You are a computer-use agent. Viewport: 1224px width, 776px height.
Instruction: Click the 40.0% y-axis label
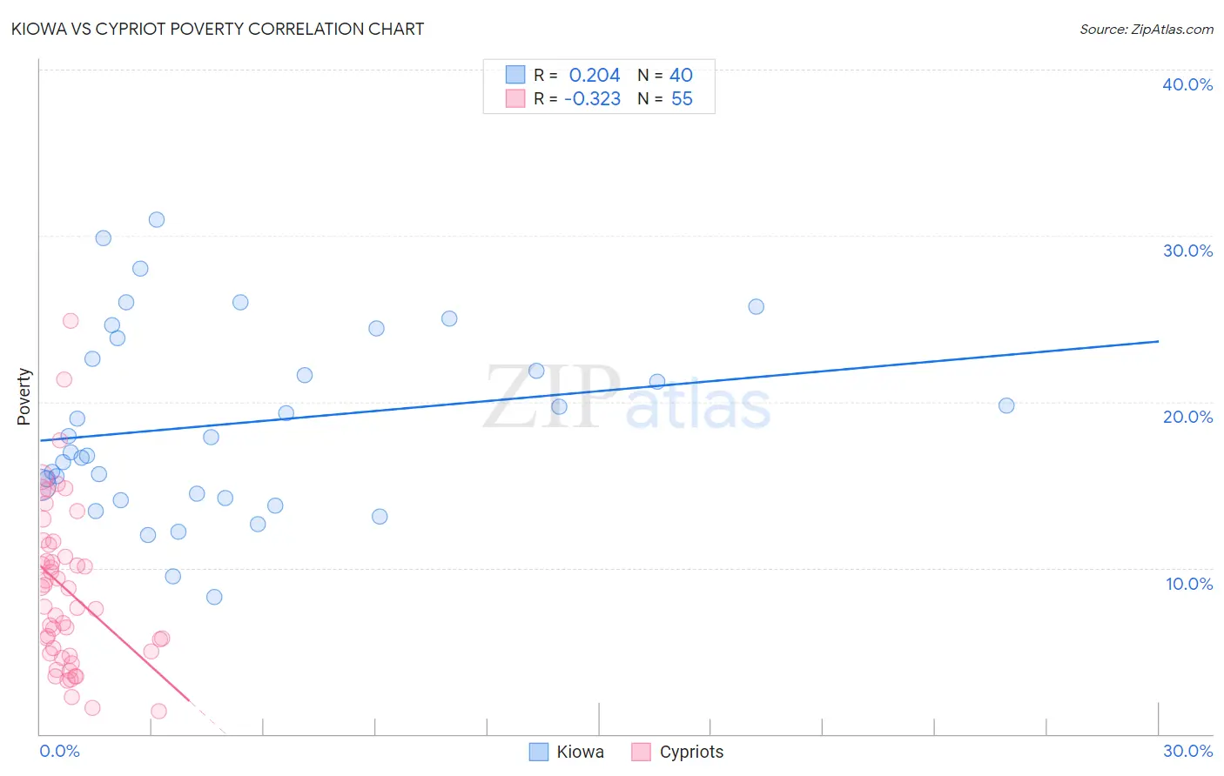point(1187,84)
